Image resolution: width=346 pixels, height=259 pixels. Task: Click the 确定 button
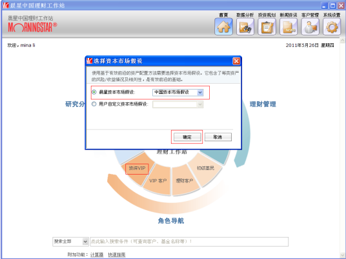click(x=187, y=137)
